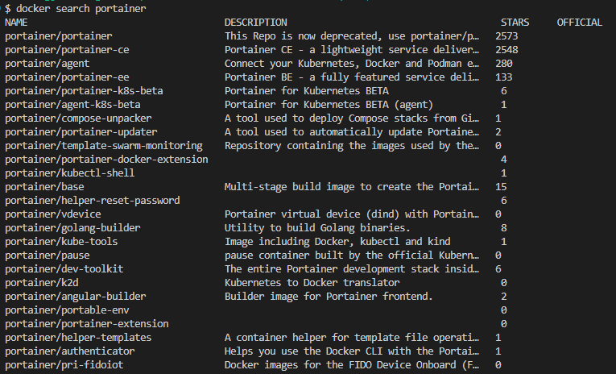
Task: Click the portainer/kubectl-shell image name
Action: click(70, 173)
